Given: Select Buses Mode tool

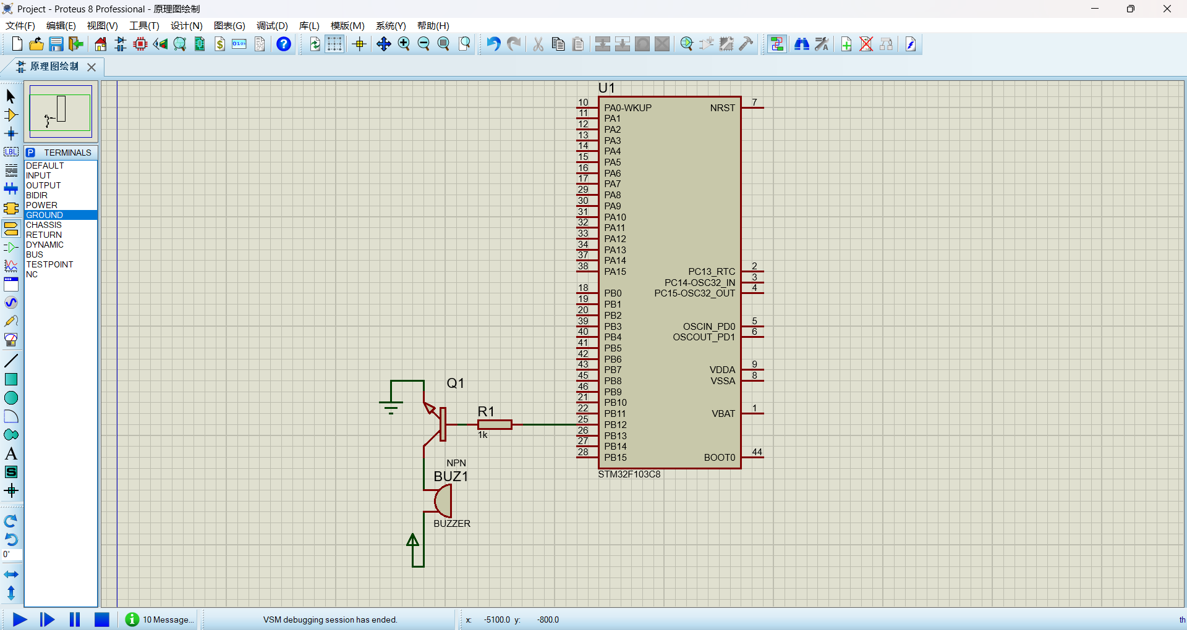Looking at the screenshot, I should (x=11, y=189).
